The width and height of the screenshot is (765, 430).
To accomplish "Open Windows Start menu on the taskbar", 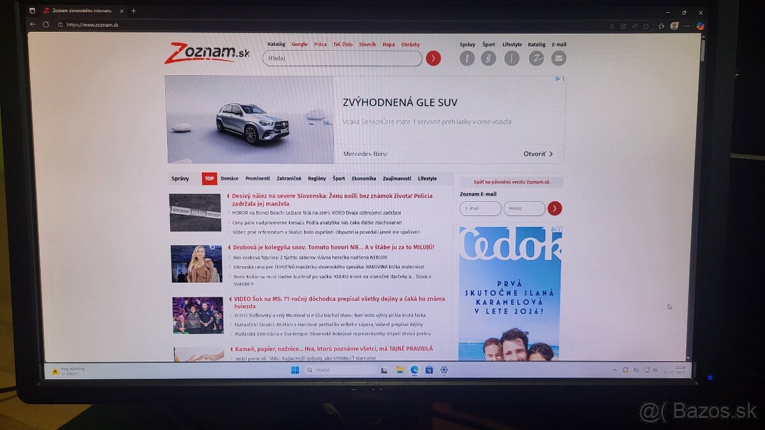I will pyautogui.click(x=294, y=369).
